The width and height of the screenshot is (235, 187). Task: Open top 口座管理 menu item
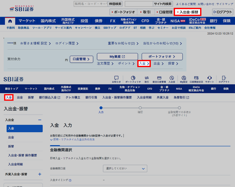coord(164,12)
